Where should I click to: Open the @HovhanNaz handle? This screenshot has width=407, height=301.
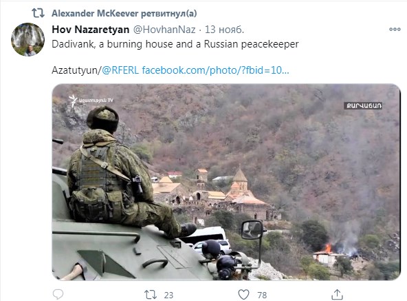(164, 30)
